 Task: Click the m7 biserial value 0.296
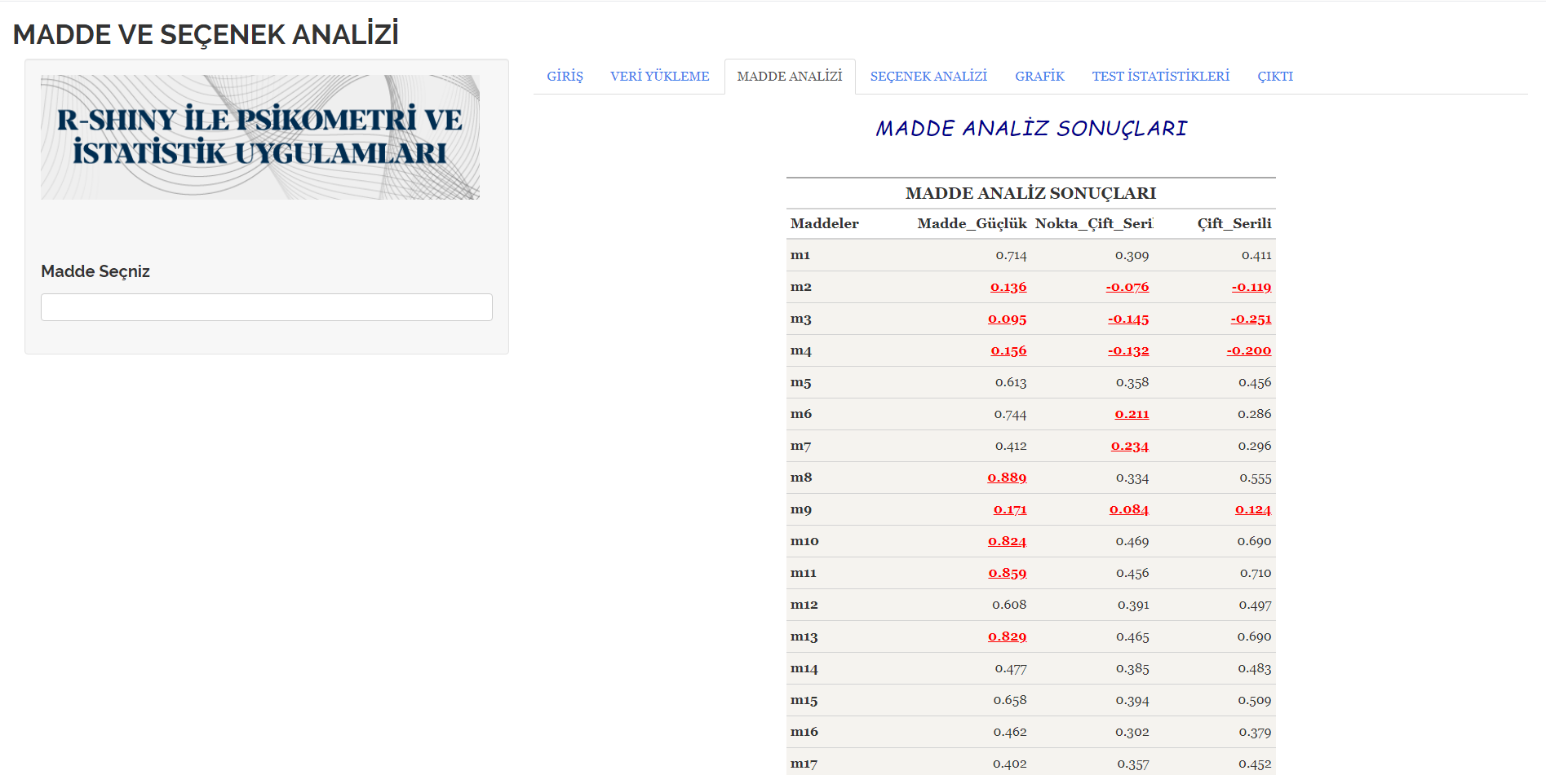pos(1255,446)
